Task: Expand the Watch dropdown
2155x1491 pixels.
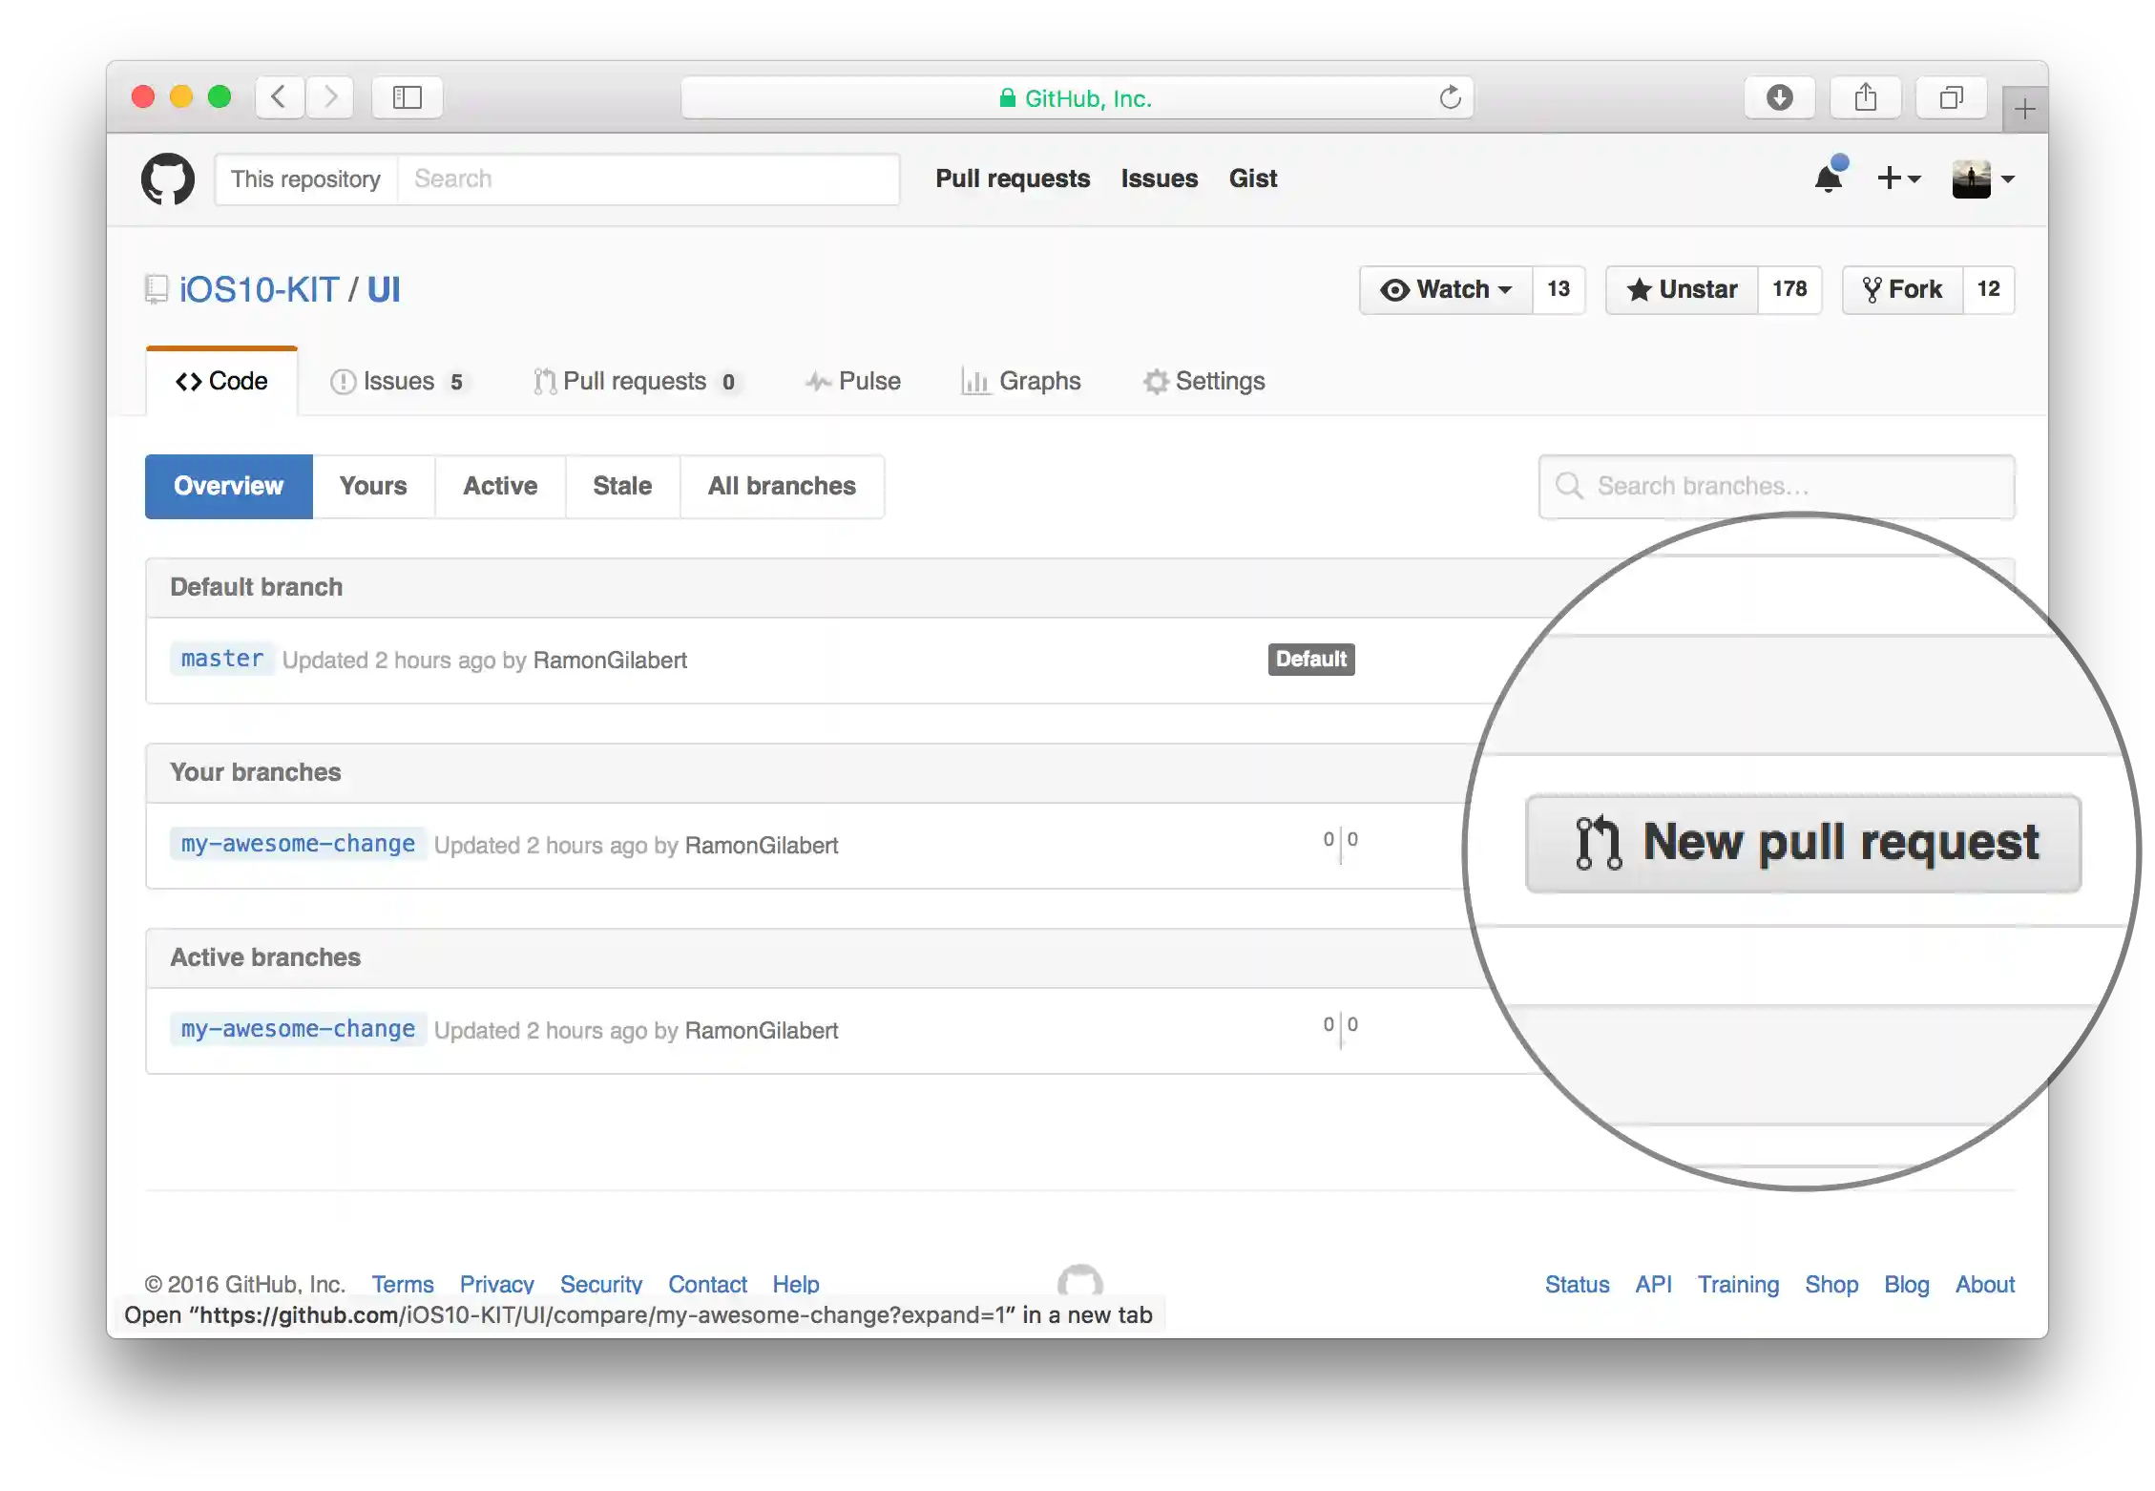Action: click(x=1447, y=289)
